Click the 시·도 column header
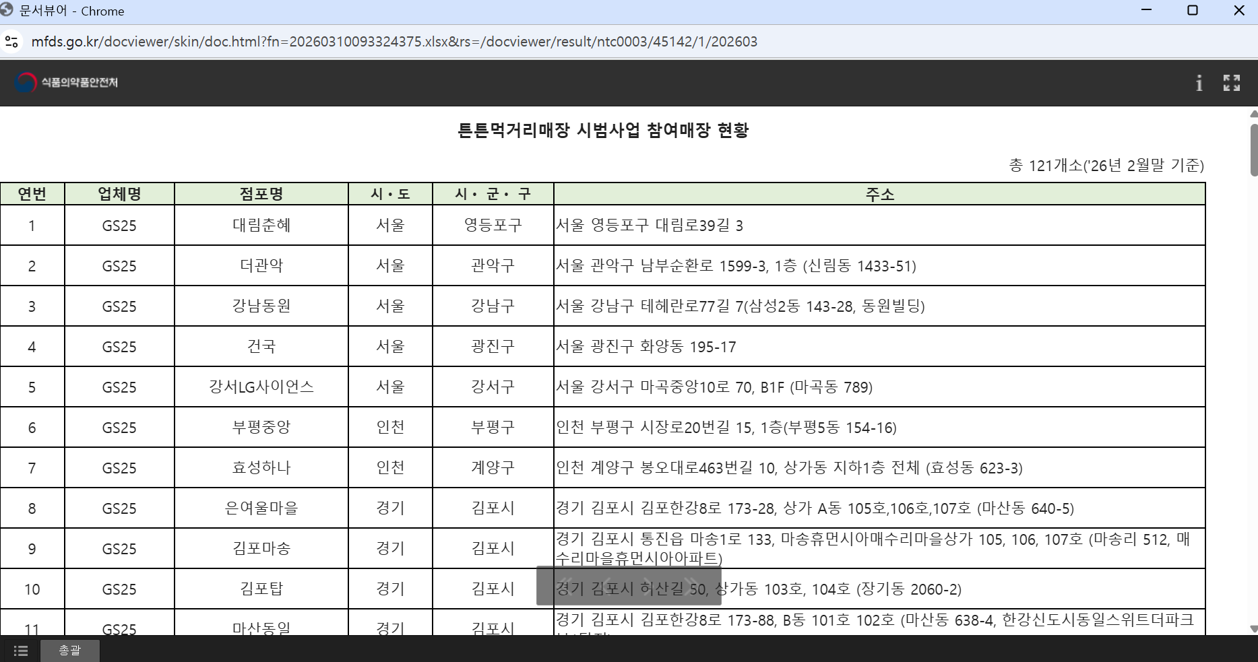The image size is (1258, 662). tap(391, 194)
